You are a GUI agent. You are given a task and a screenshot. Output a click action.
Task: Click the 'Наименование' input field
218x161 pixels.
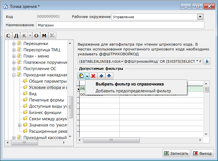[120, 25]
